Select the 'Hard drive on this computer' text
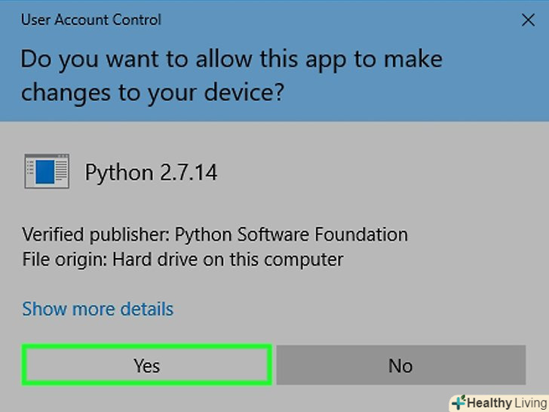Screen dimensions: 549x412 click(228, 260)
